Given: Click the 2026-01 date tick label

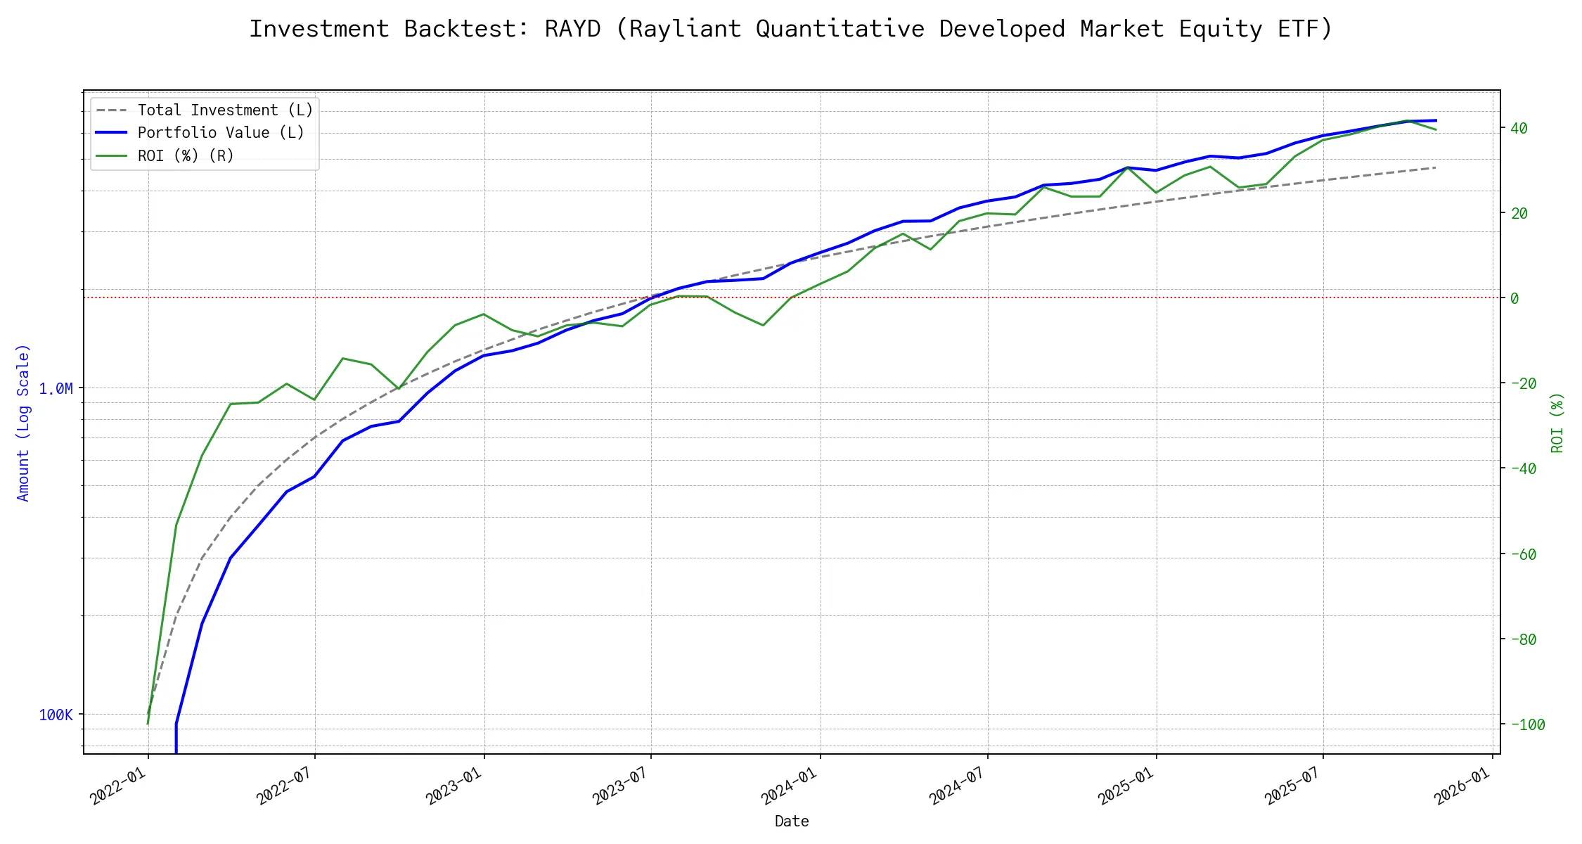Looking at the screenshot, I should 1462,786.
